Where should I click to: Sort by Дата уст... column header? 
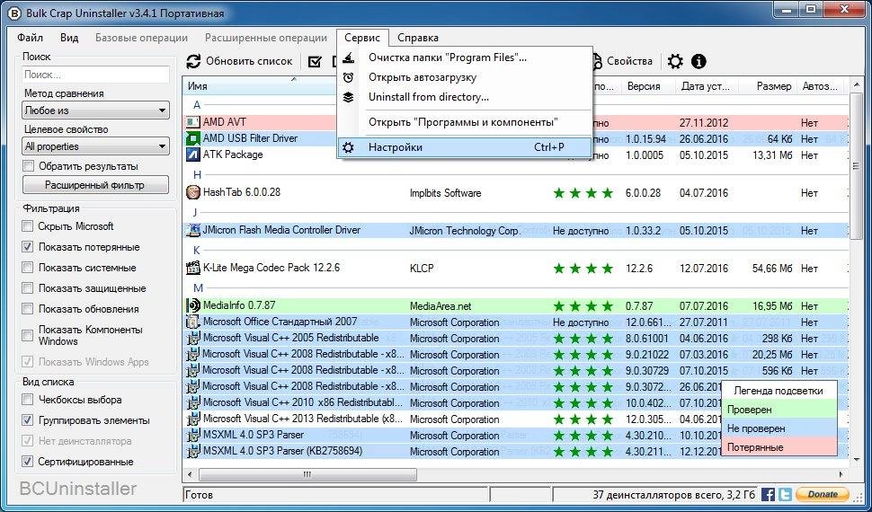(707, 86)
